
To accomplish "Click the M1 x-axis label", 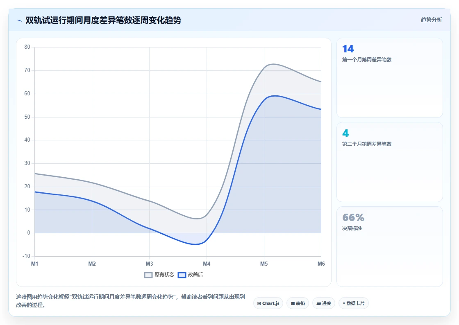I will click(34, 264).
